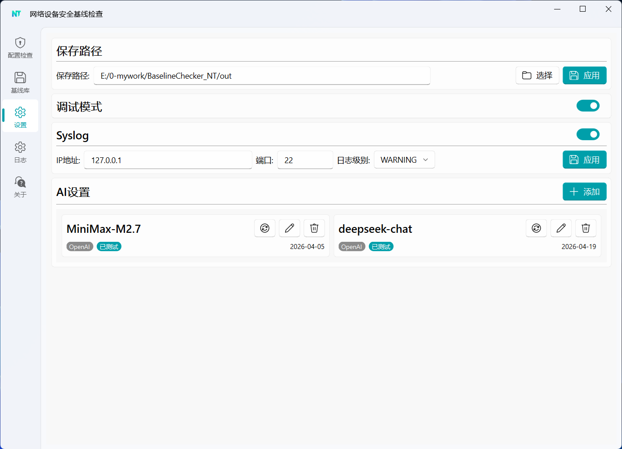Toggle the 调试模式 switch off
Screen dimensions: 622x449
pyautogui.click(x=588, y=106)
